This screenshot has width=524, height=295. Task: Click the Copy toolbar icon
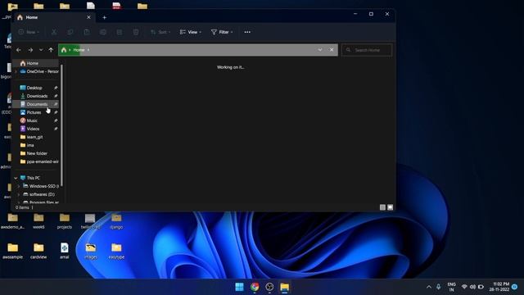tap(70, 32)
